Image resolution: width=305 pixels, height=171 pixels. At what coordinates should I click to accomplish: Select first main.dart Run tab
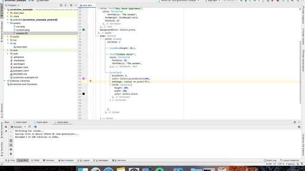[21, 123]
